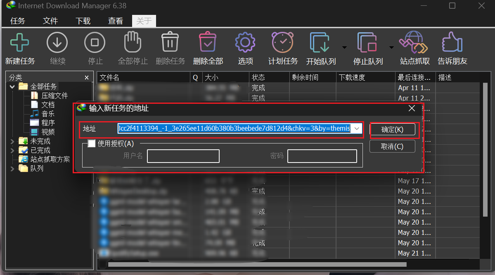Select the 音乐 music category
The image size is (495, 275).
(x=47, y=114)
